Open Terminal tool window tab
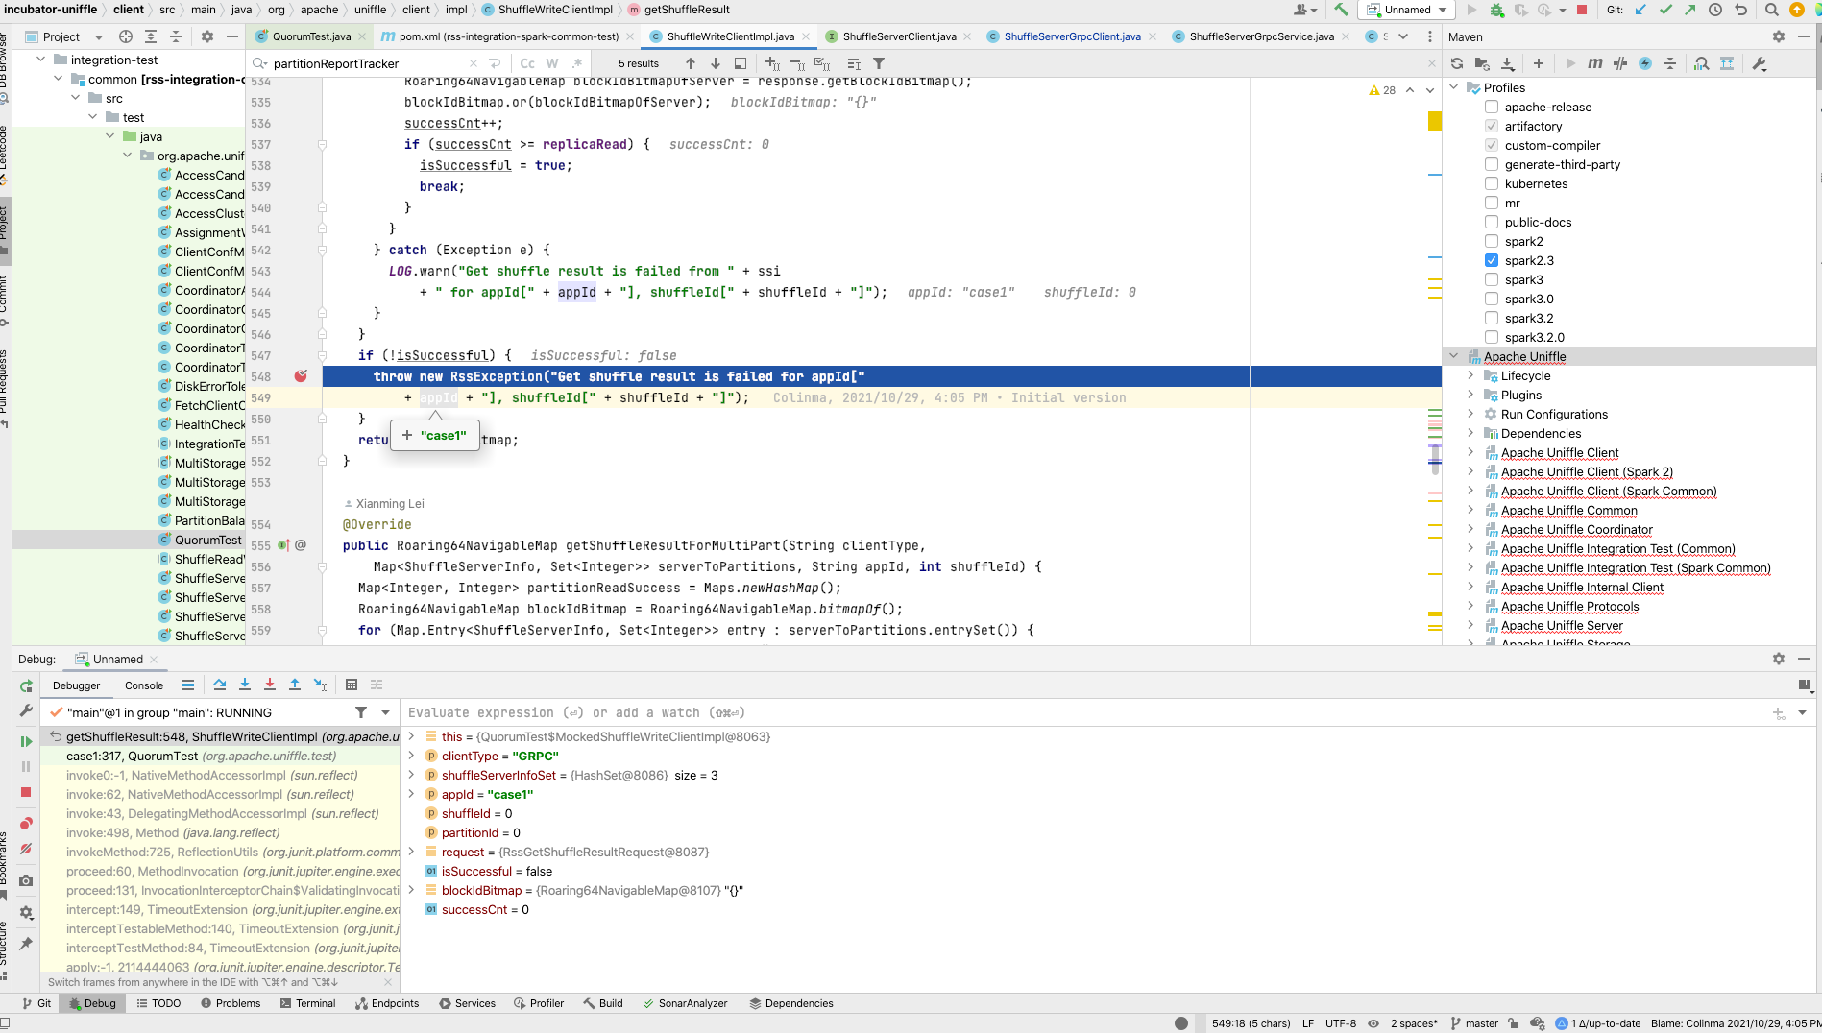Screen dimensions: 1822x1033 [x=308, y=1003]
